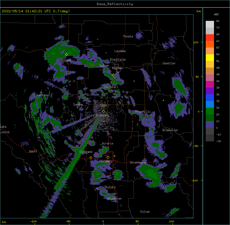Select the red 60-65 dBZ legend swatch
This screenshot has width=230, height=225.
(x=210, y=38)
